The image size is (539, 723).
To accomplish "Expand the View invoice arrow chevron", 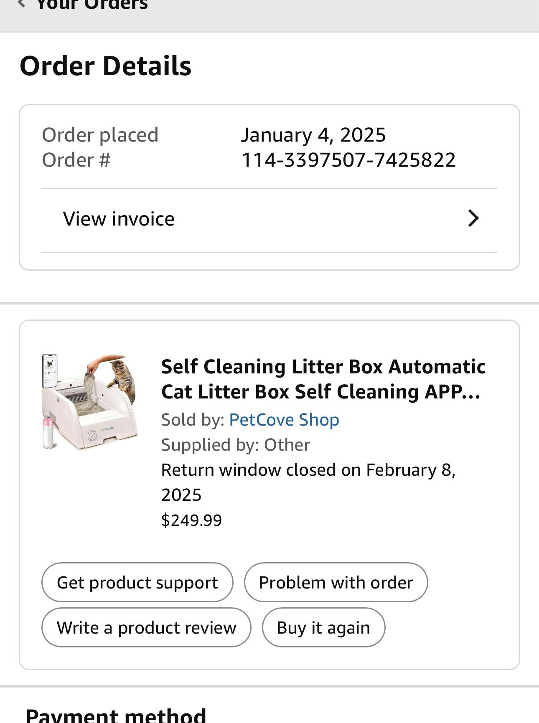I will pos(473,218).
